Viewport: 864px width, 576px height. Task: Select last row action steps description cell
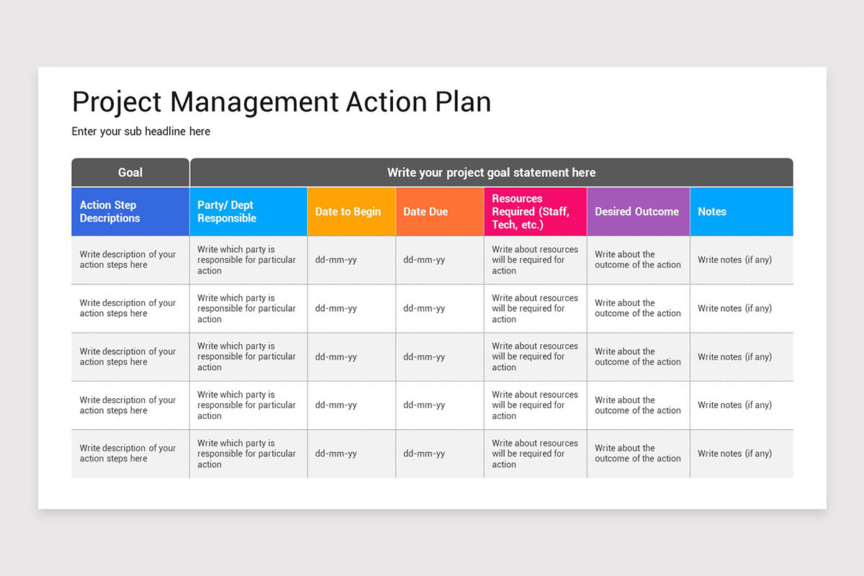[130, 454]
